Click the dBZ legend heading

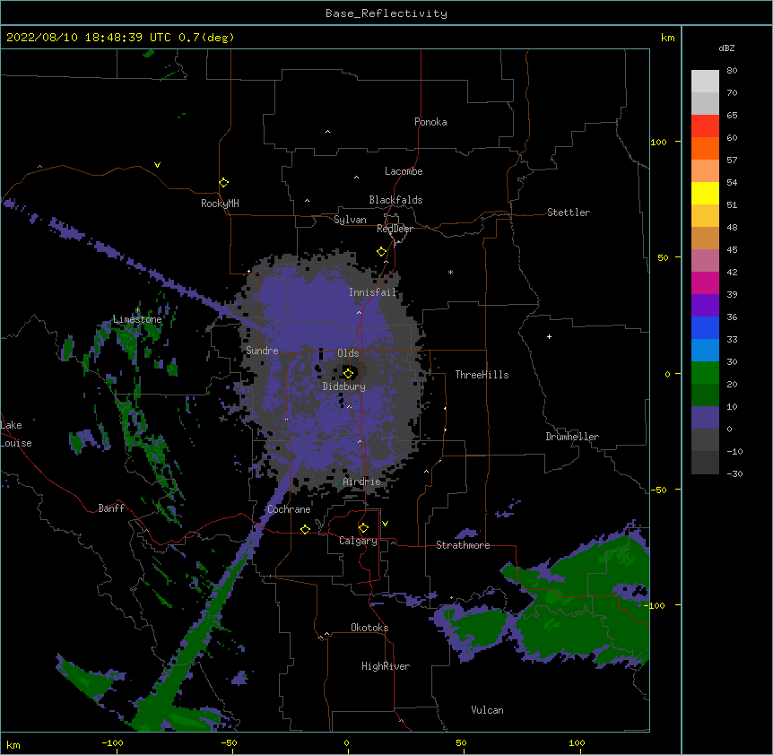coord(726,48)
